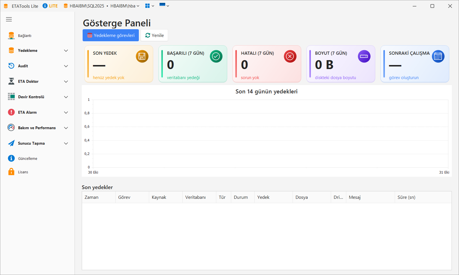Expand the Audit section chevron
459x275 pixels.
tap(66, 66)
